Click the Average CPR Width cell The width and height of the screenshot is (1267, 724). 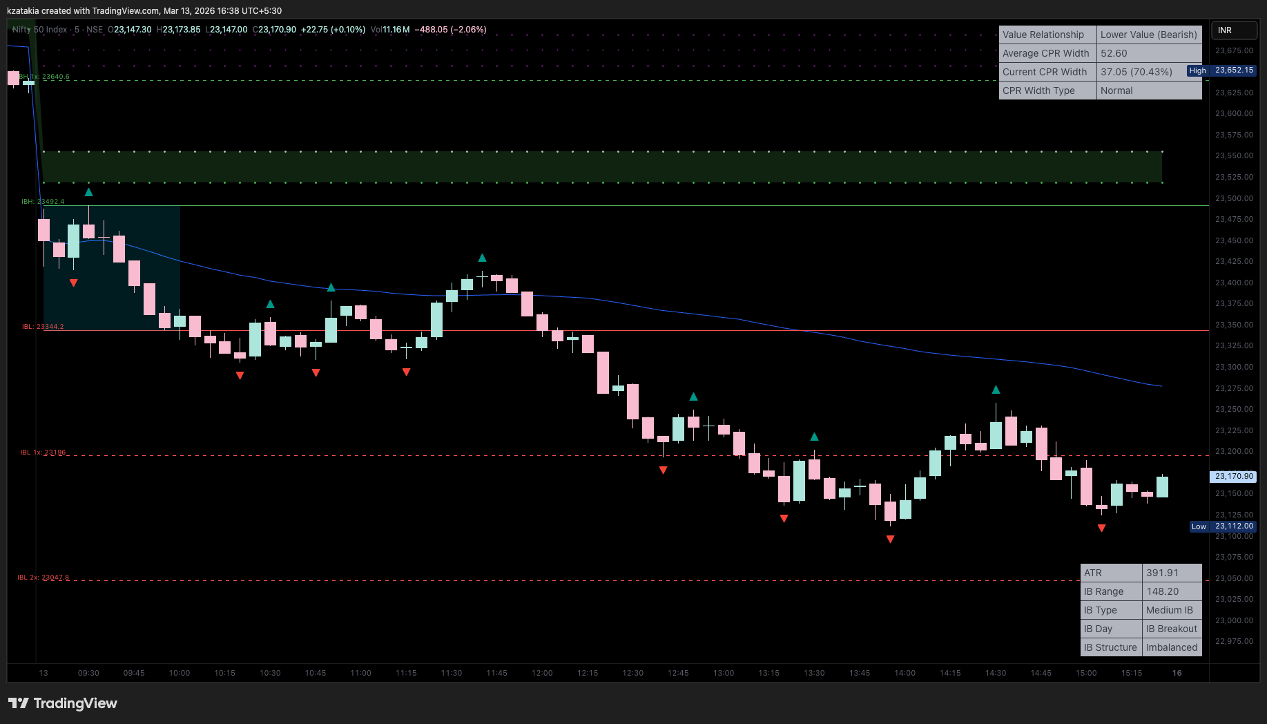point(1047,53)
